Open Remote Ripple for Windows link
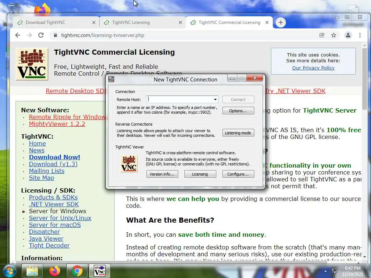 tap(67, 117)
